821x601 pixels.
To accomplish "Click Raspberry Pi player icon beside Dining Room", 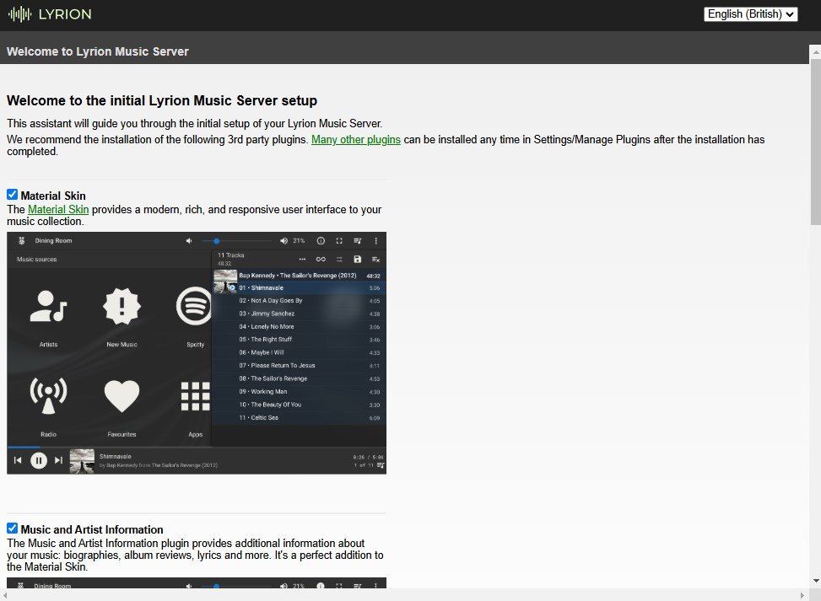I will coord(21,240).
